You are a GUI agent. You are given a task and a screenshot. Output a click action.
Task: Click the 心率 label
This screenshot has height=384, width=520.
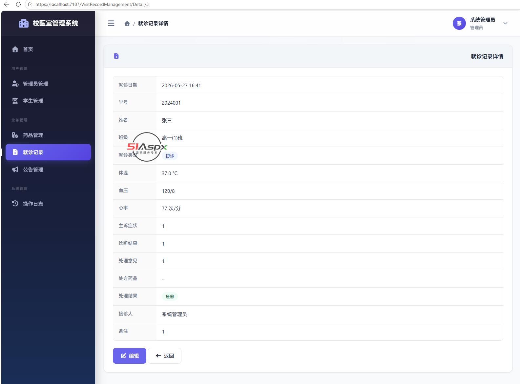tap(123, 208)
